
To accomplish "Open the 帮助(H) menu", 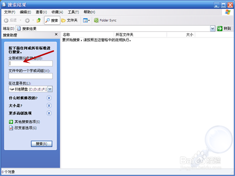I will point(89,12).
